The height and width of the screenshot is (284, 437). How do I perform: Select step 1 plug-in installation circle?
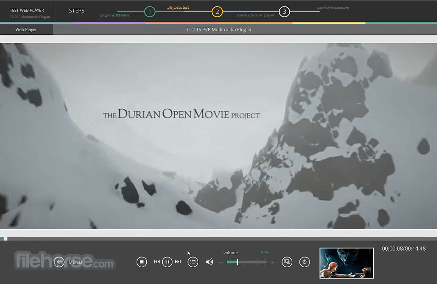point(149,12)
